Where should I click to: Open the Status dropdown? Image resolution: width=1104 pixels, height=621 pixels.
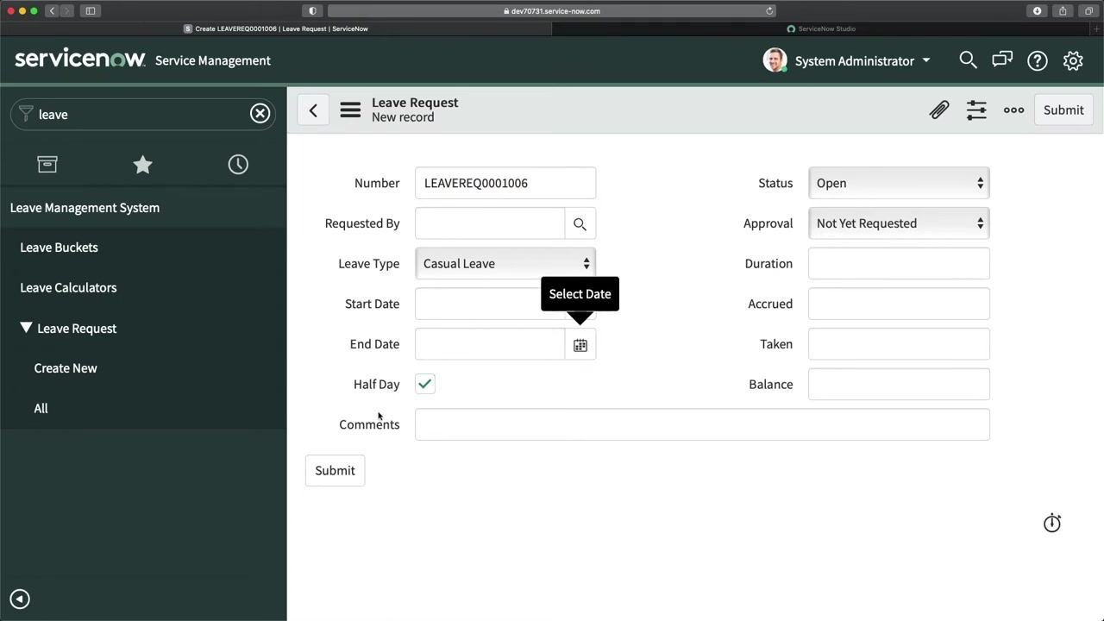coord(899,183)
